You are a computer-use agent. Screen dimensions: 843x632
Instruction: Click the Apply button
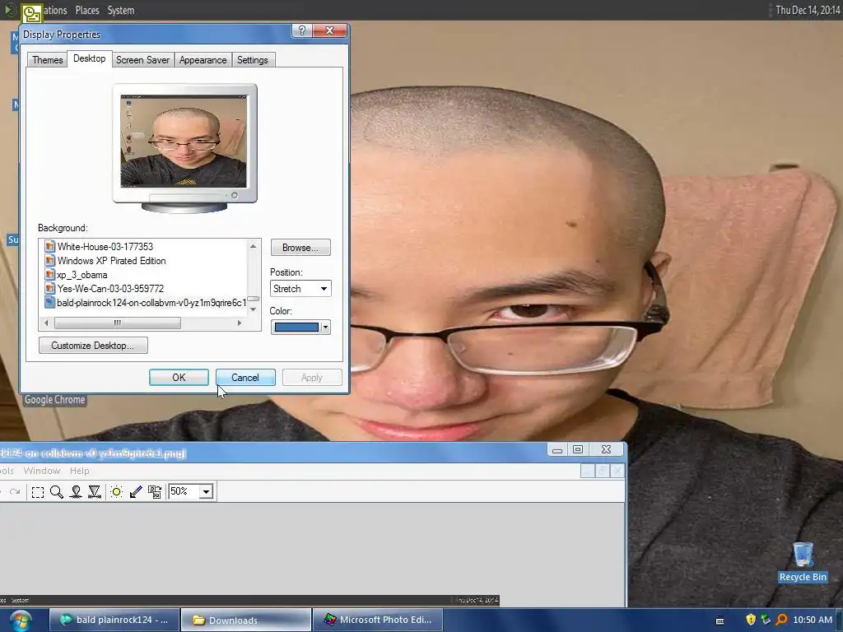point(312,378)
